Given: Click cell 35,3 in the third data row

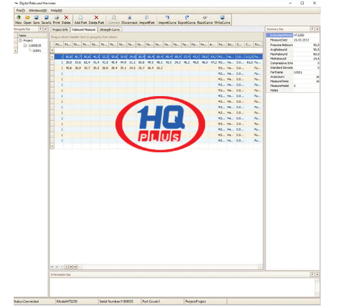Looking at the screenshot, I should pos(159,68).
